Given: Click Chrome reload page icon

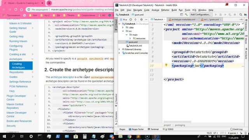Looking at the screenshot, I should pos(16,9).
